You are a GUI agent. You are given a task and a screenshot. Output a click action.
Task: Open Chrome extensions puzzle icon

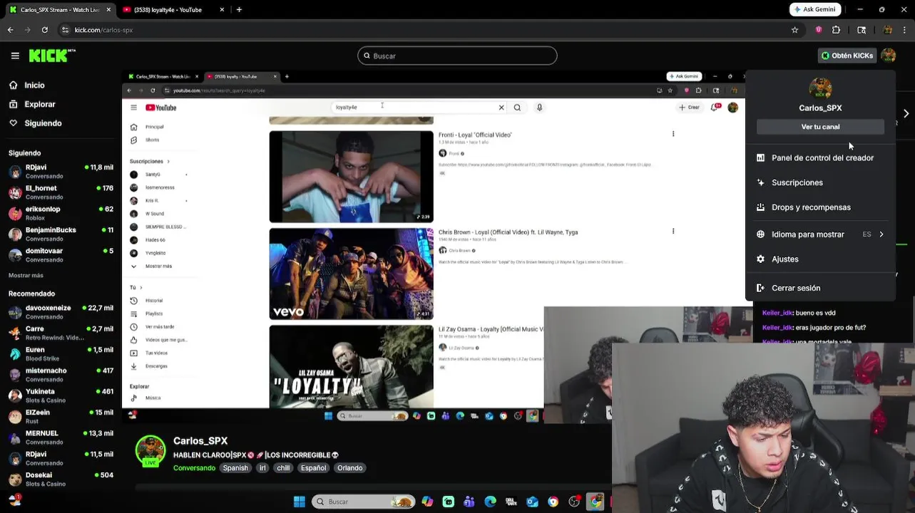pos(836,30)
